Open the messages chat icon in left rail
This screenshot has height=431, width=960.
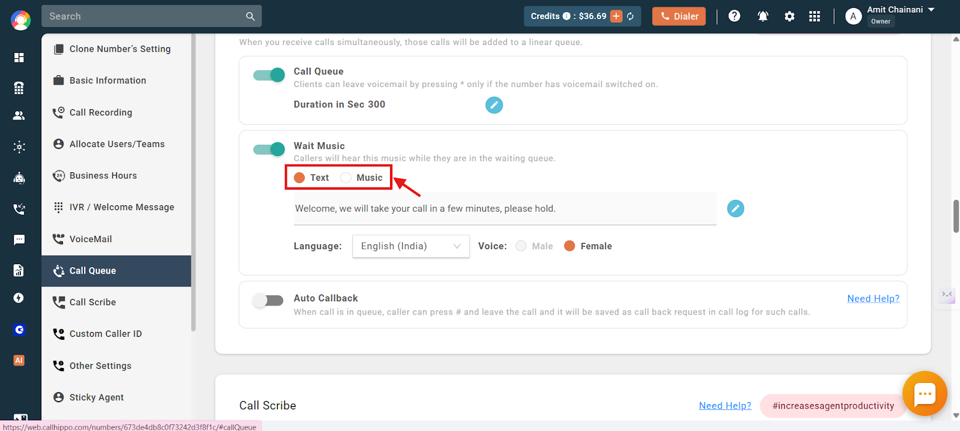19,240
